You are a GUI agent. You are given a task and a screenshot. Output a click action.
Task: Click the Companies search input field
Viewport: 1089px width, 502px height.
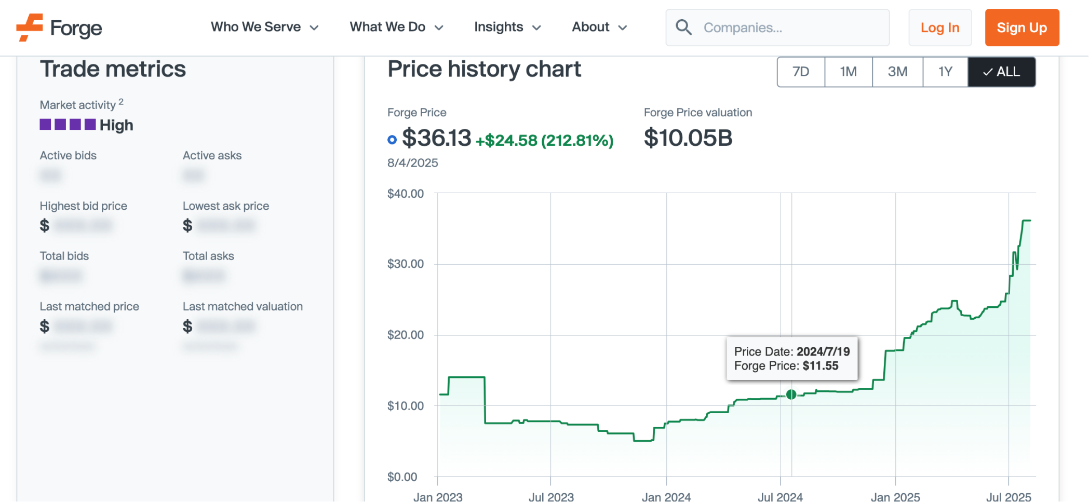tap(779, 27)
